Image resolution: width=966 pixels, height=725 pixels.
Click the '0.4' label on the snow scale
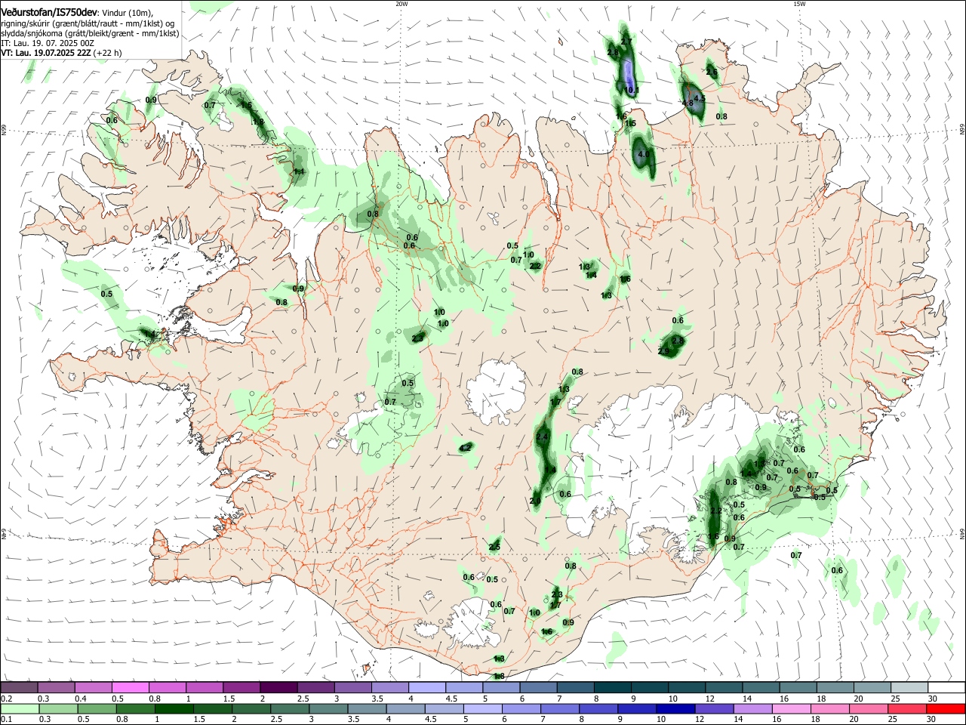81,699
